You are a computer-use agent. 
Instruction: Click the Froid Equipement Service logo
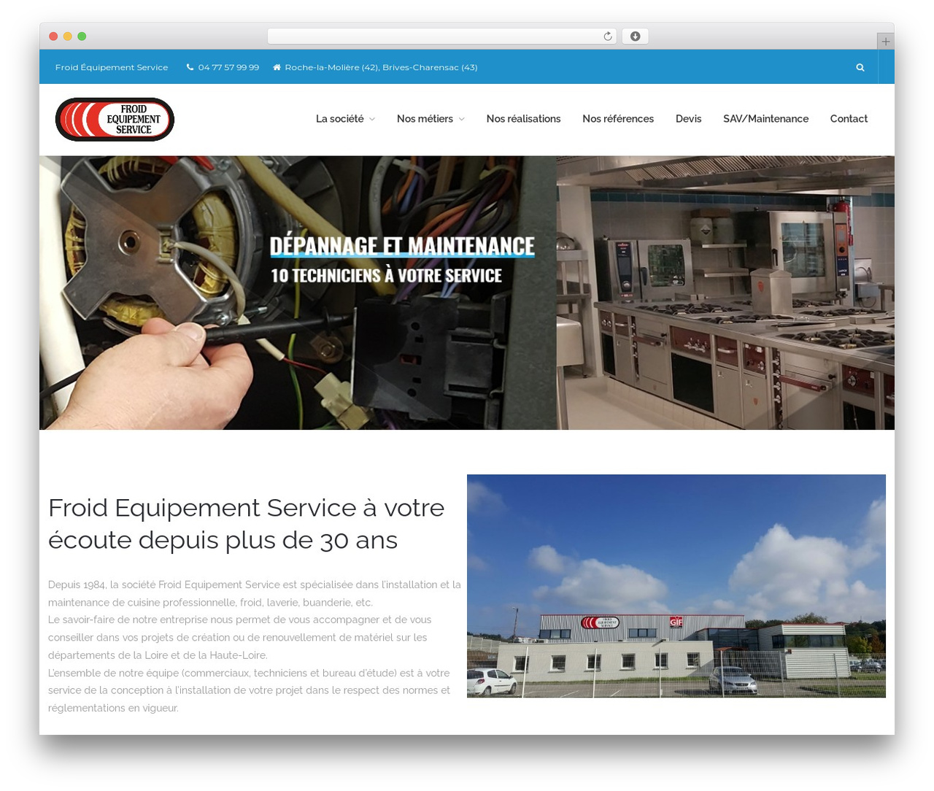pyautogui.click(x=115, y=119)
